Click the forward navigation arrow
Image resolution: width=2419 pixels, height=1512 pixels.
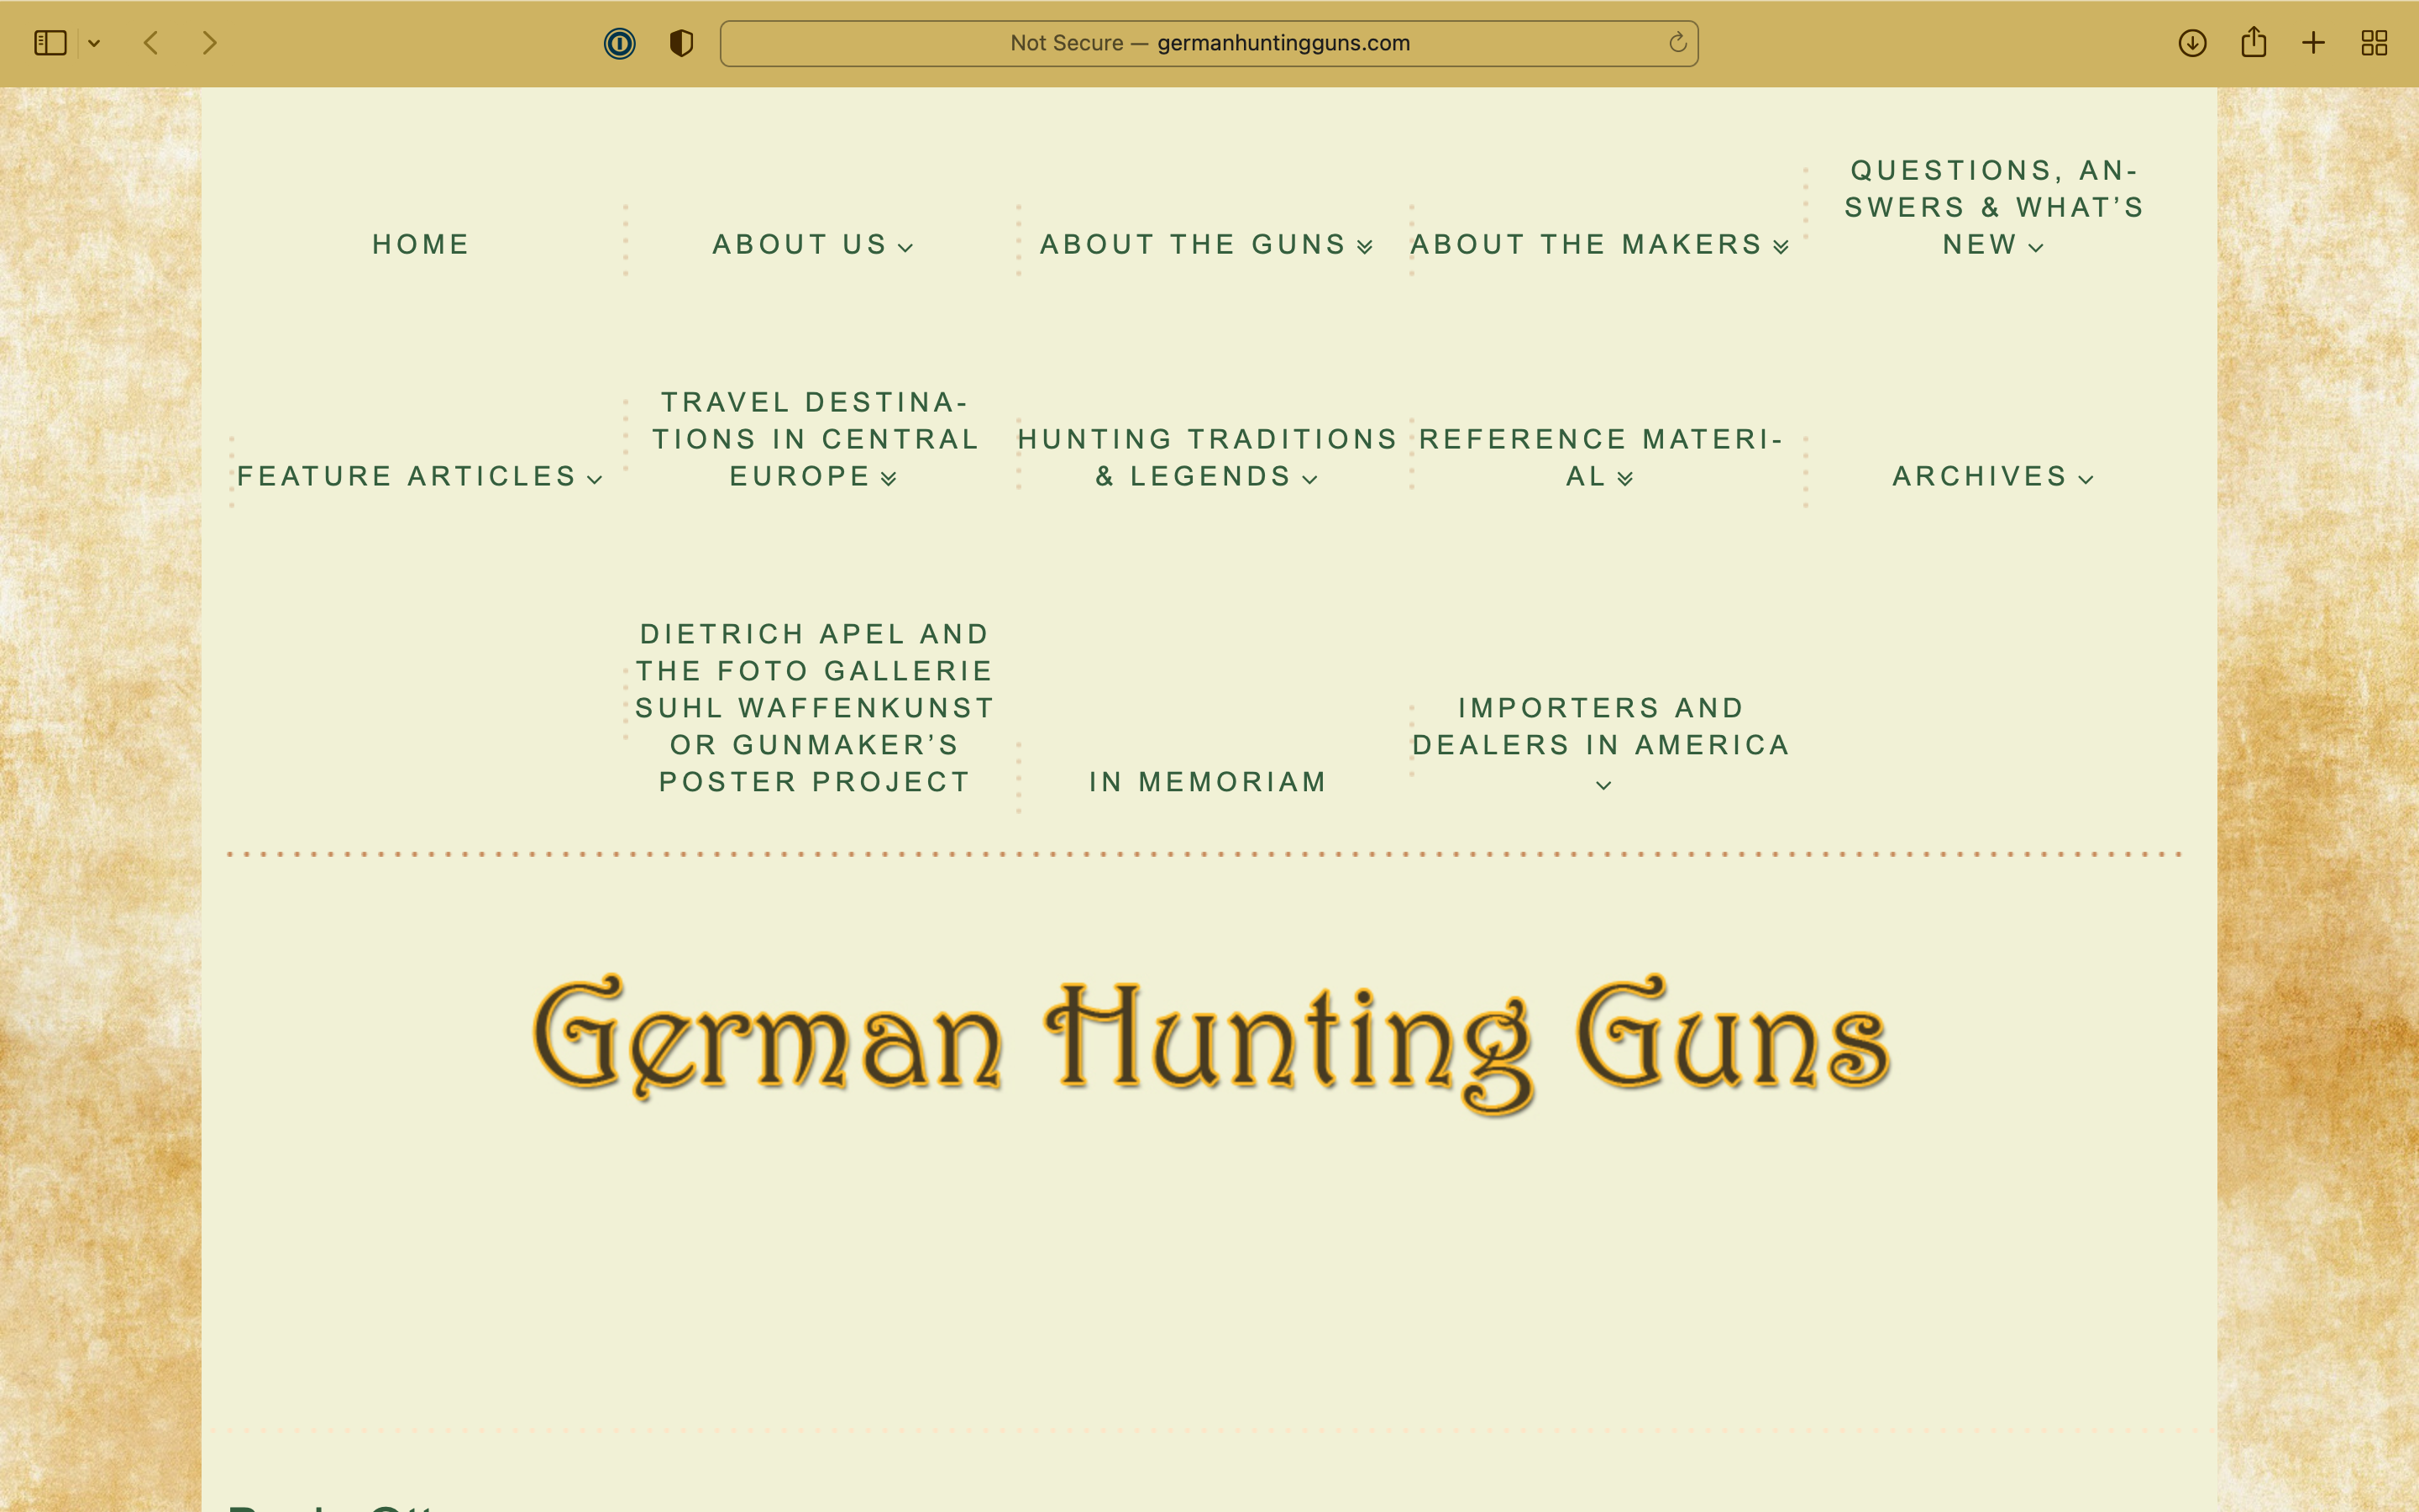(209, 43)
